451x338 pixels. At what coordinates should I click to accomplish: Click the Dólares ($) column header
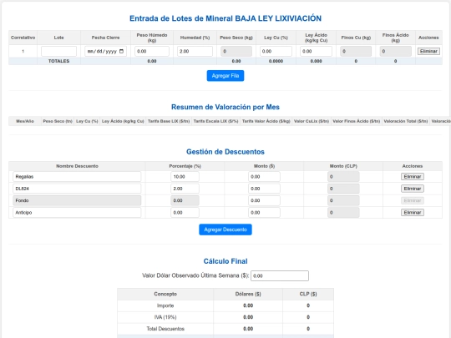[248, 294]
